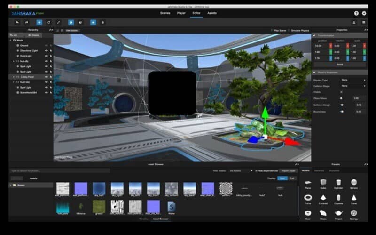
Task: Switch to the Scenes tab
Action: point(165,13)
